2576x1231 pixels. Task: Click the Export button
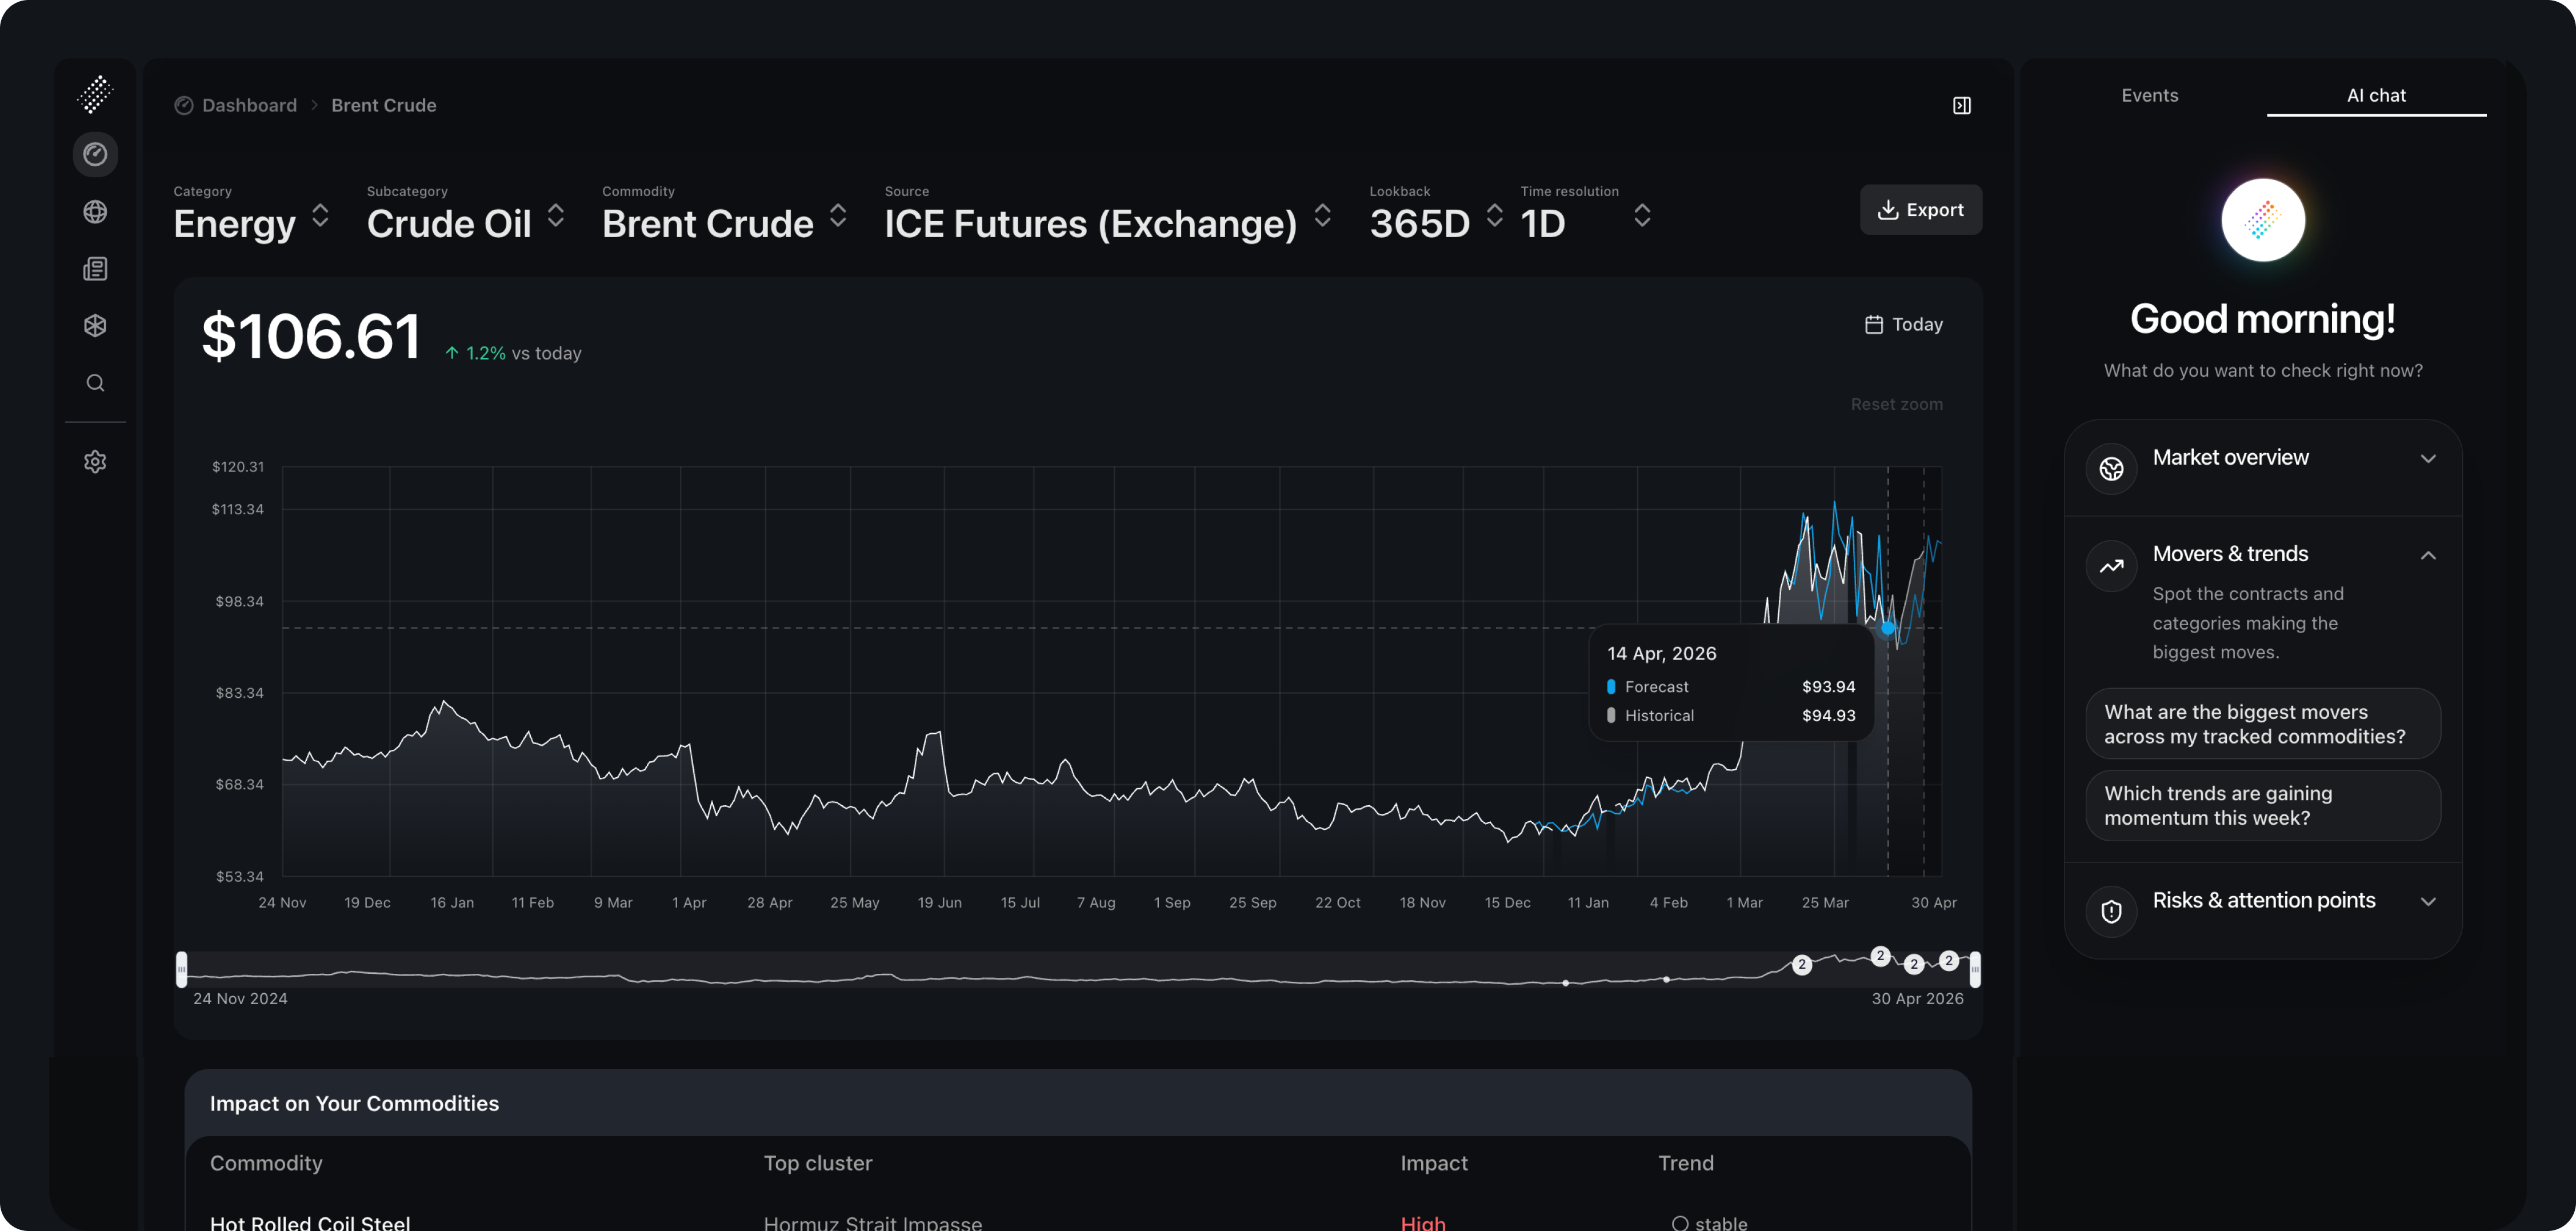[1920, 210]
